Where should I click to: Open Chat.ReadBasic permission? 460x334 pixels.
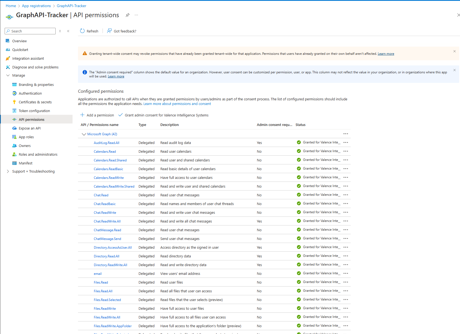[105, 204]
